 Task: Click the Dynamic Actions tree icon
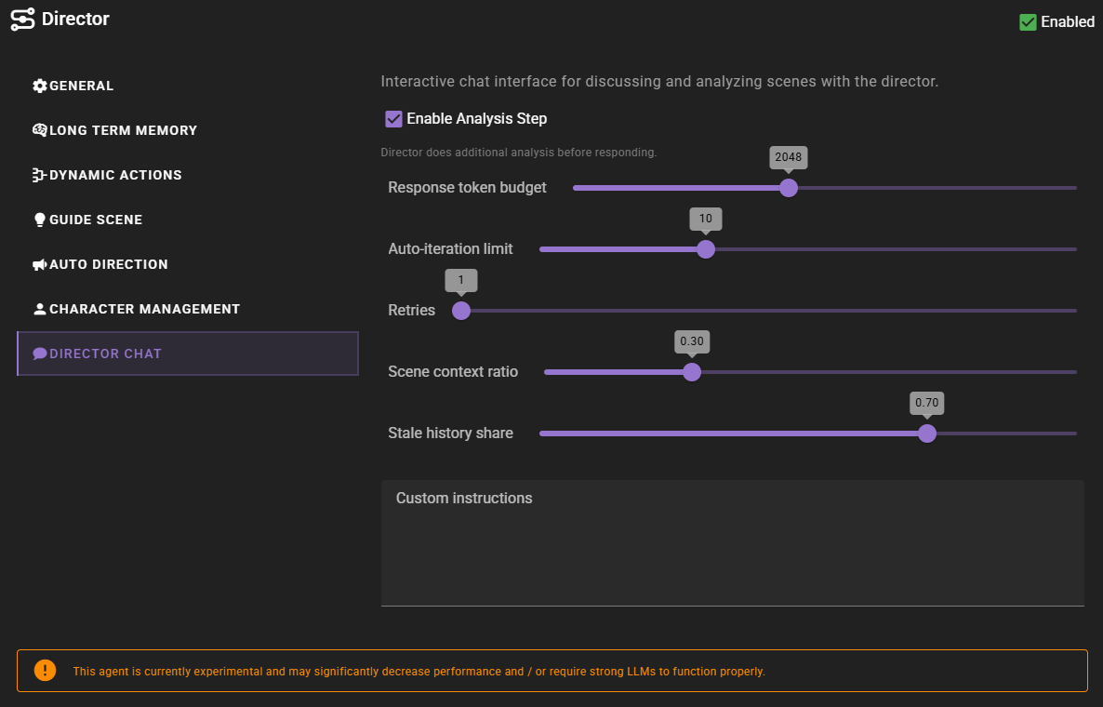point(40,175)
